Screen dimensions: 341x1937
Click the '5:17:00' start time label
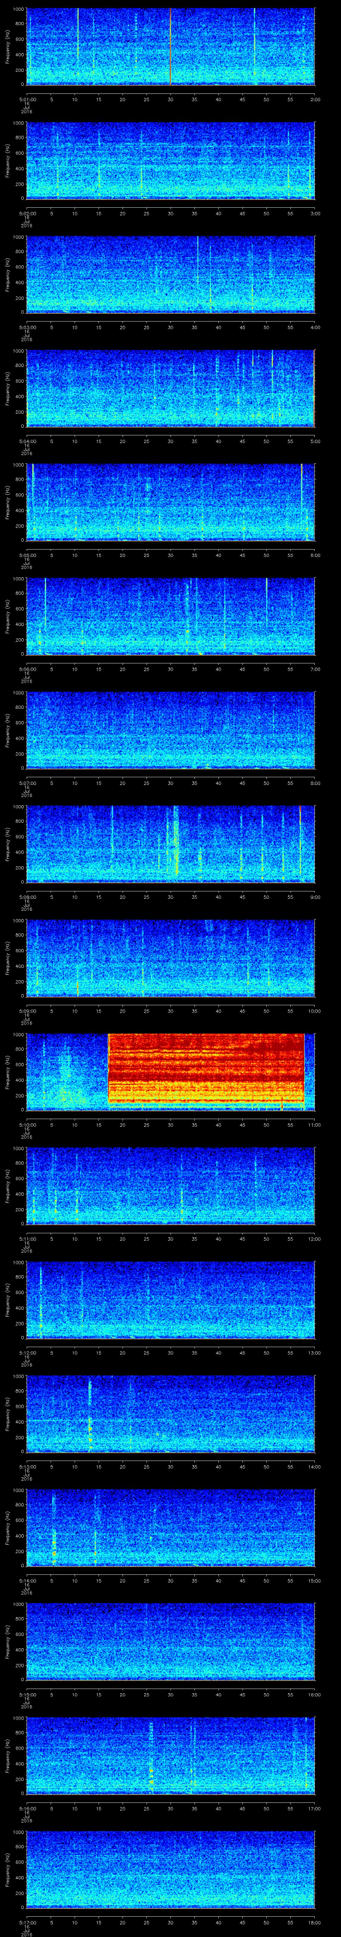tap(27, 1922)
